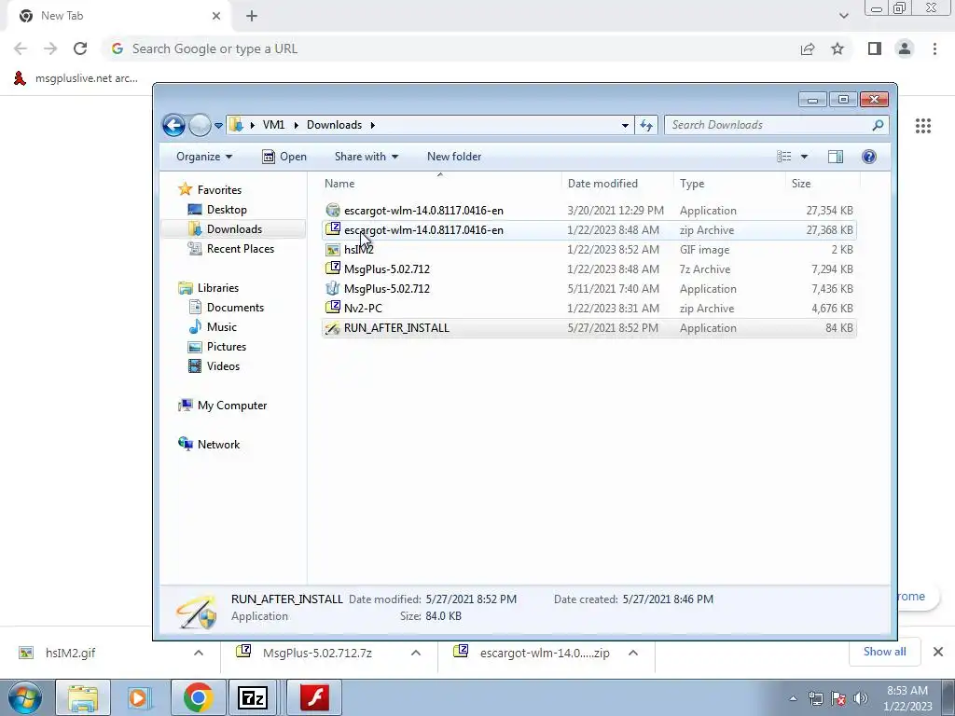Select escargot-wlm zip Archive icon
The width and height of the screenshot is (955, 716).
[x=333, y=229]
